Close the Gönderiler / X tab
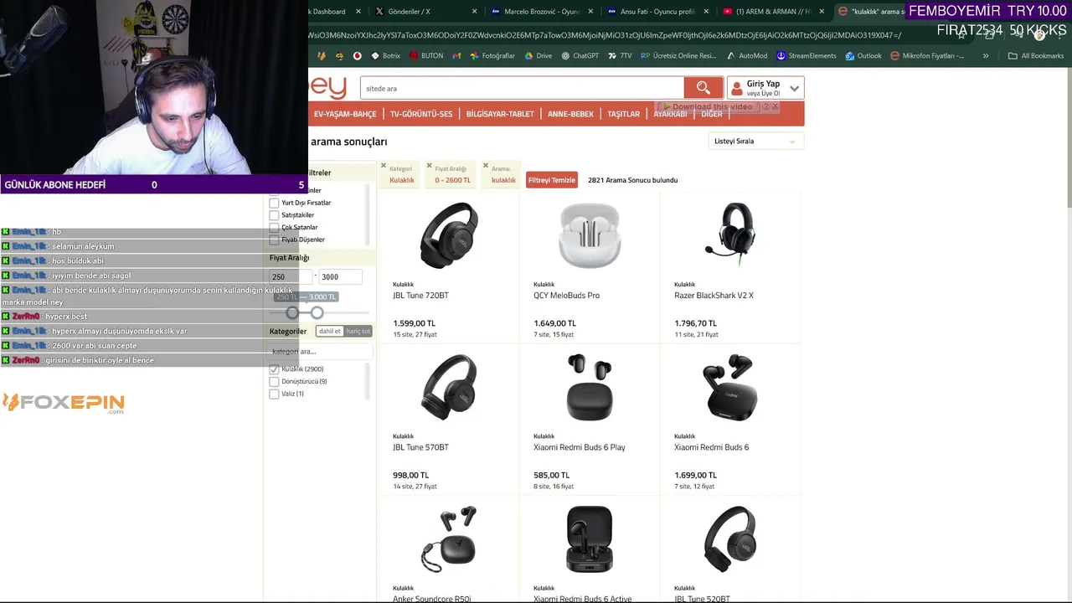1072x603 pixels. point(474,12)
